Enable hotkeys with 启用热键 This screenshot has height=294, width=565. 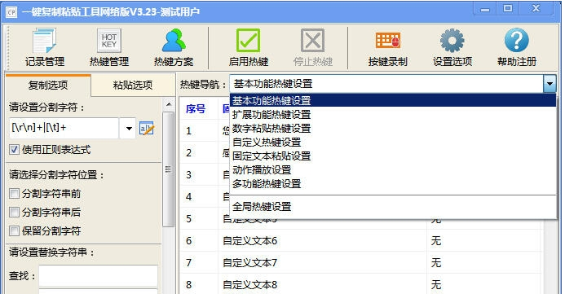[249, 48]
